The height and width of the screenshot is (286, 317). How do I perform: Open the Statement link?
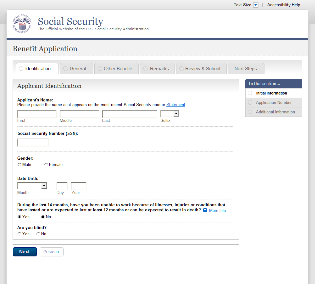[x=176, y=105]
